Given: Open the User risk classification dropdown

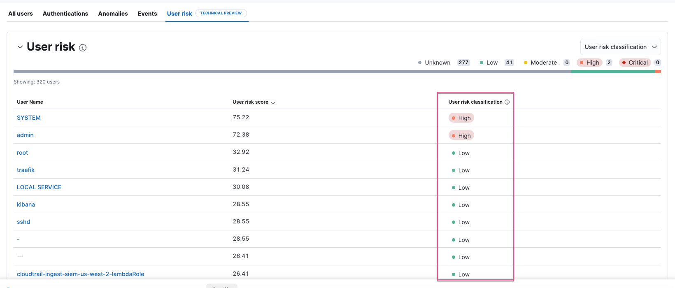Looking at the screenshot, I should click(x=620, y=47).
